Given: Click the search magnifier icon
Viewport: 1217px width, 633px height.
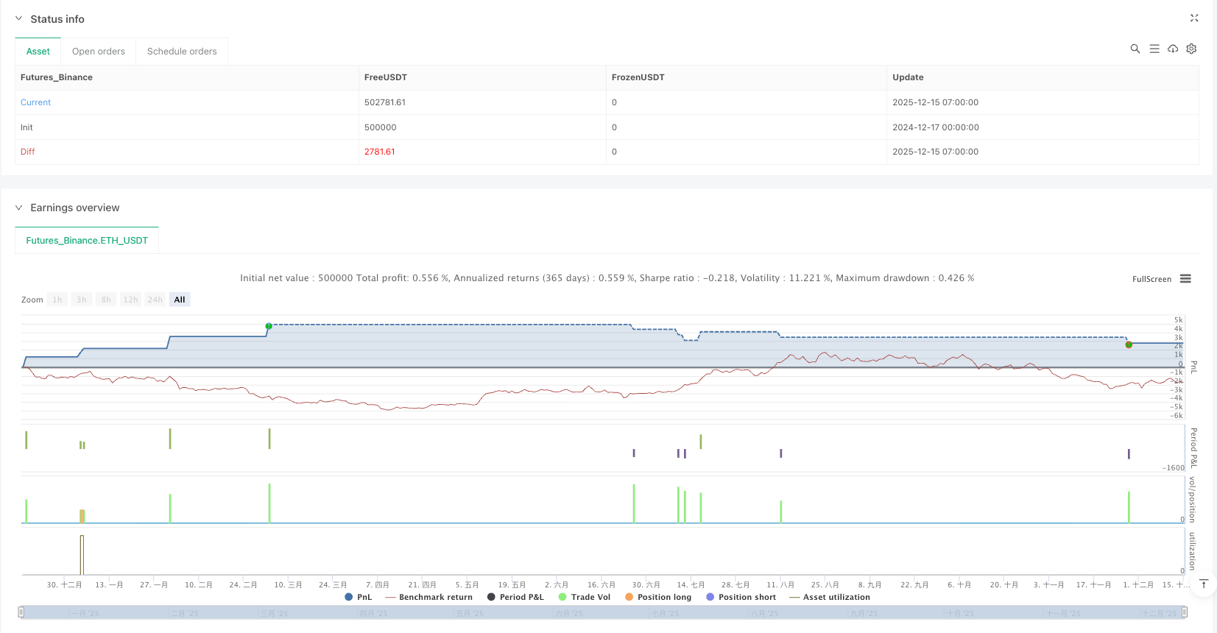Looking at the screenshot, I should [x=1135, y=49].
